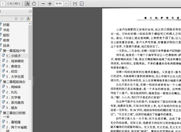The image size is (181, 132).
Task: Click the page number input box
Action: tap(3, 4)
